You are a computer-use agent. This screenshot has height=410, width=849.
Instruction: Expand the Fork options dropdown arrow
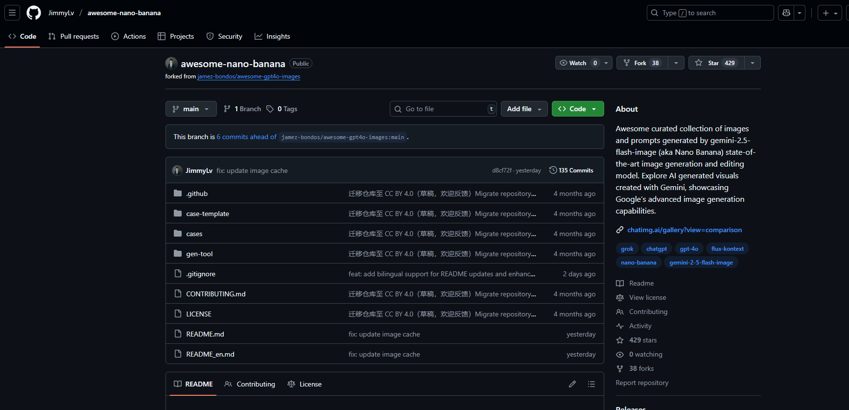676,63
